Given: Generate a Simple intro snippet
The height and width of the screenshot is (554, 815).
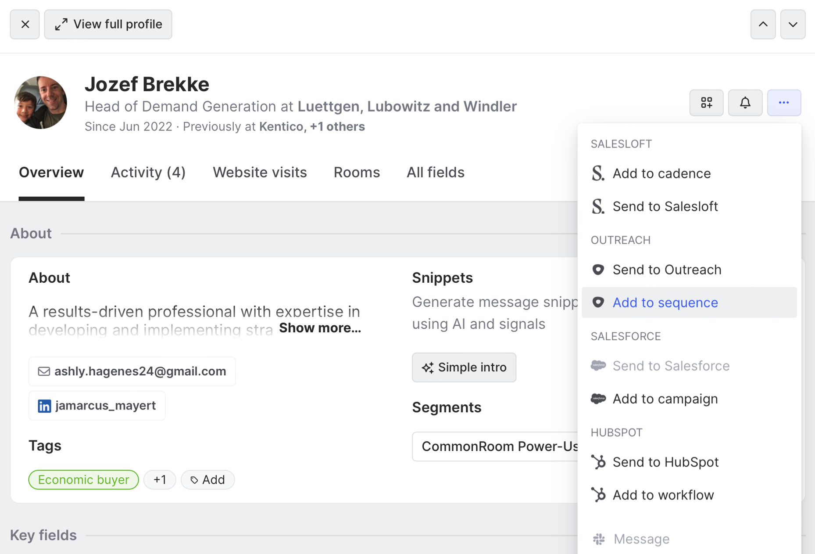Looking at the screenshot, I should point(464,367).
